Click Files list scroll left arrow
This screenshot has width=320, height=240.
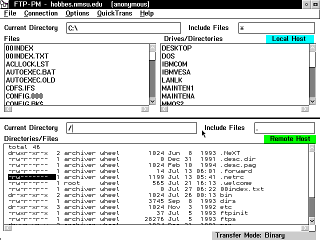coord(8,109)
